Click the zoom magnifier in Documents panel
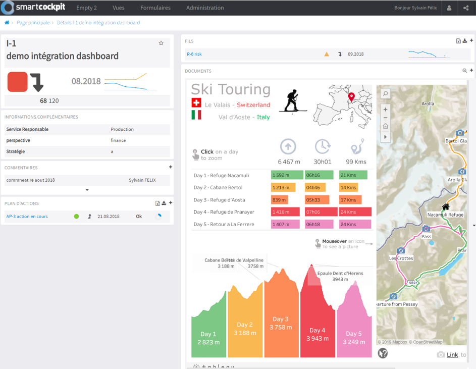Viewport: 476px width, 369px height. coord(464,71)
